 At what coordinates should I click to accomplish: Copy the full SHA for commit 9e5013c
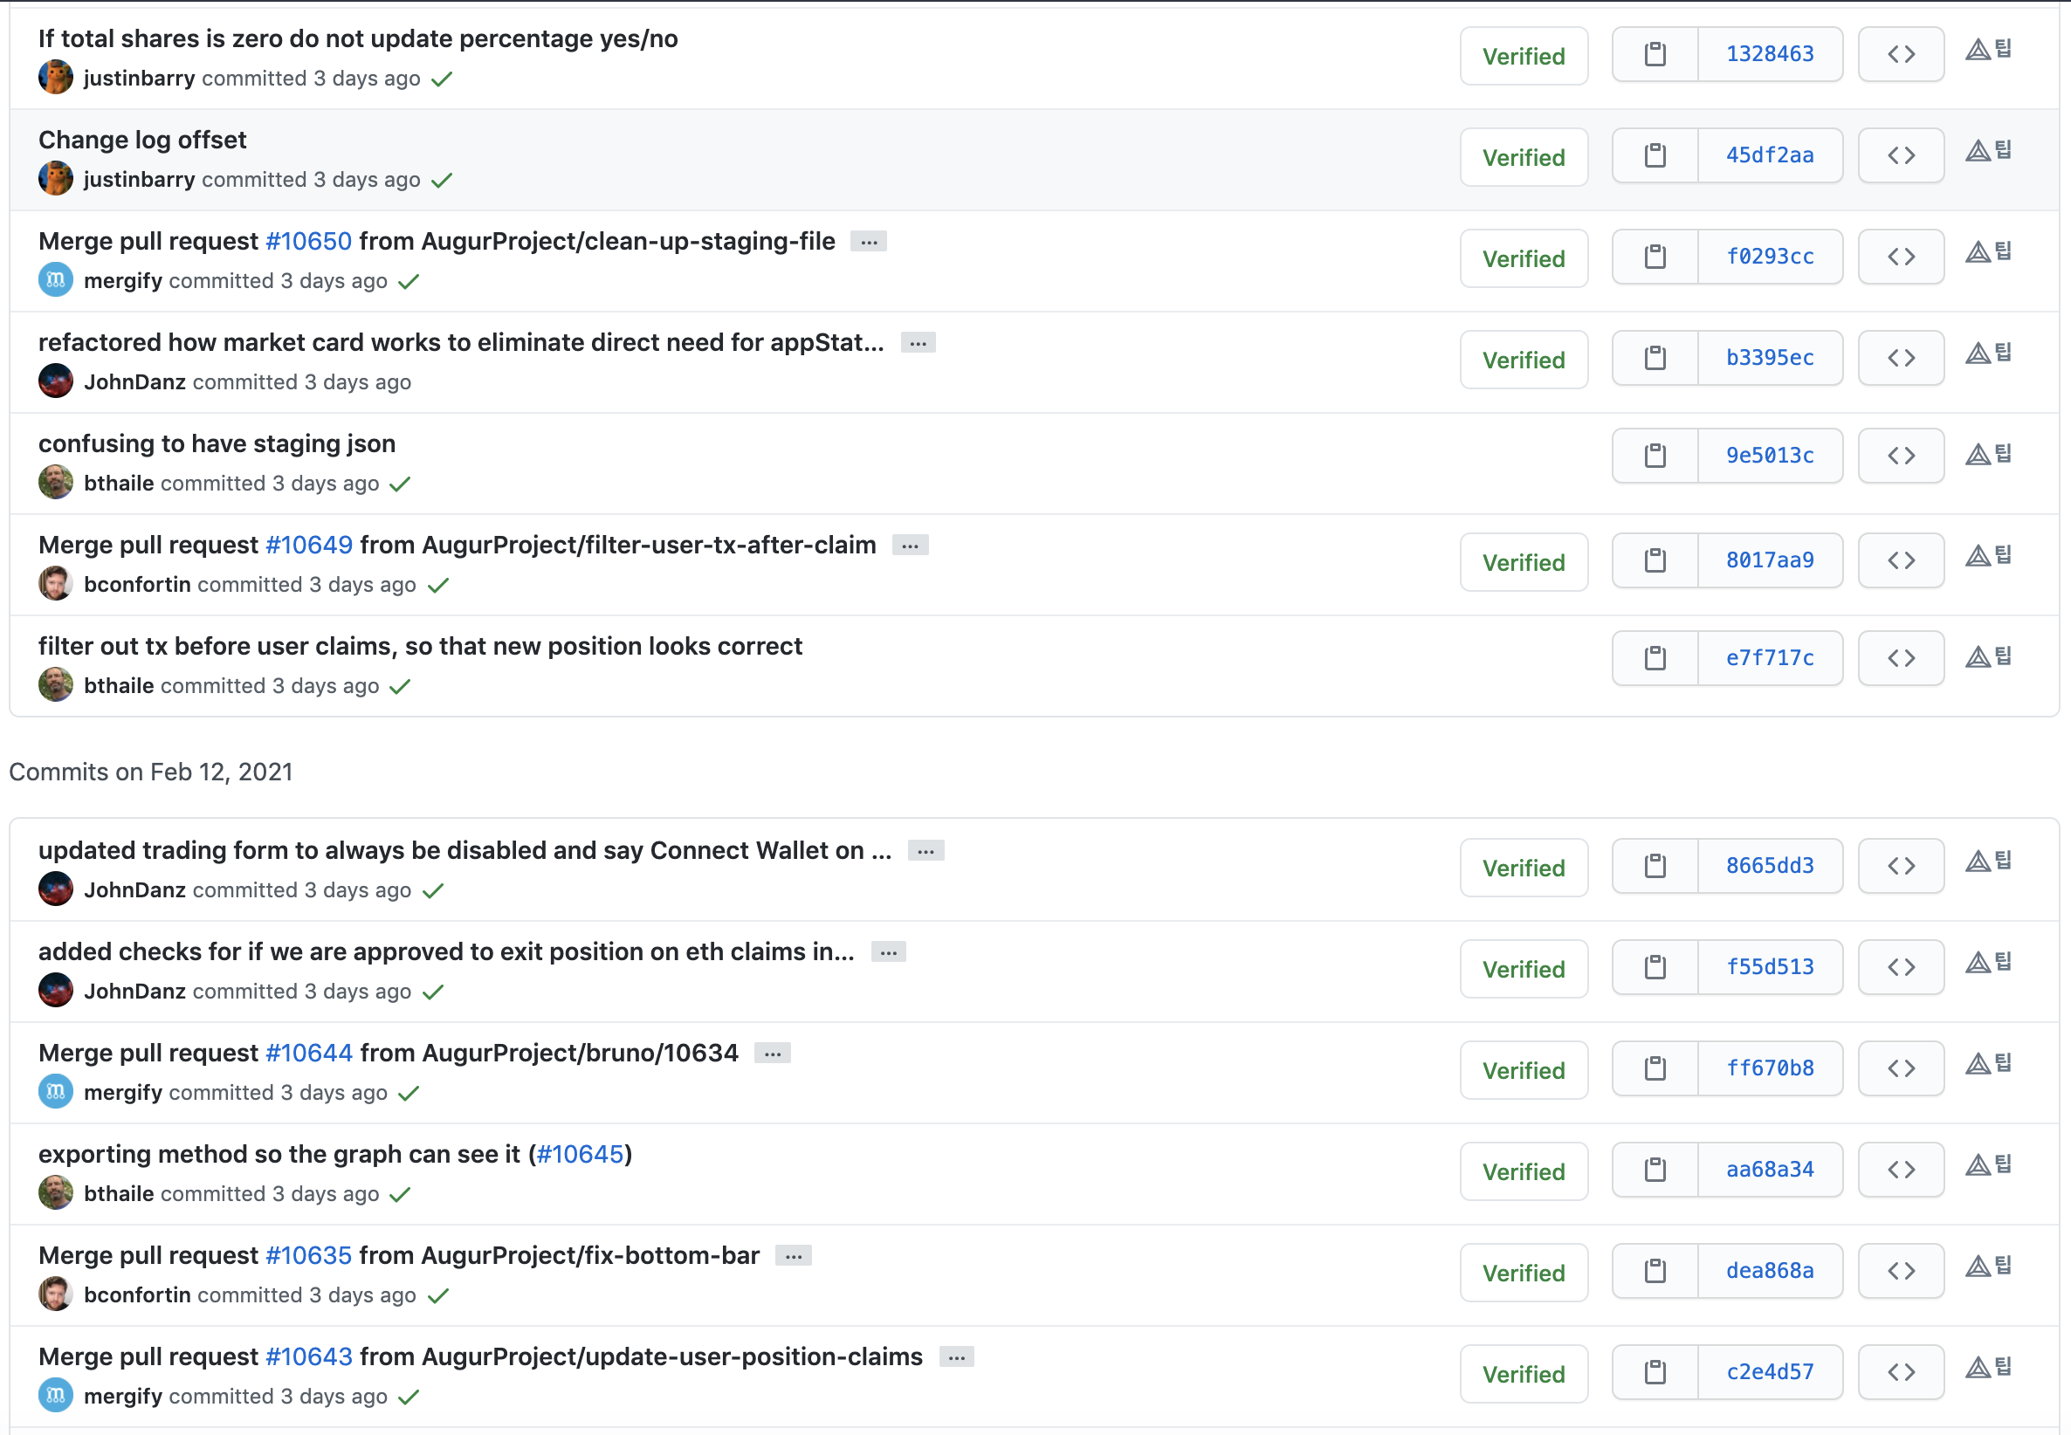(1655, 456)
